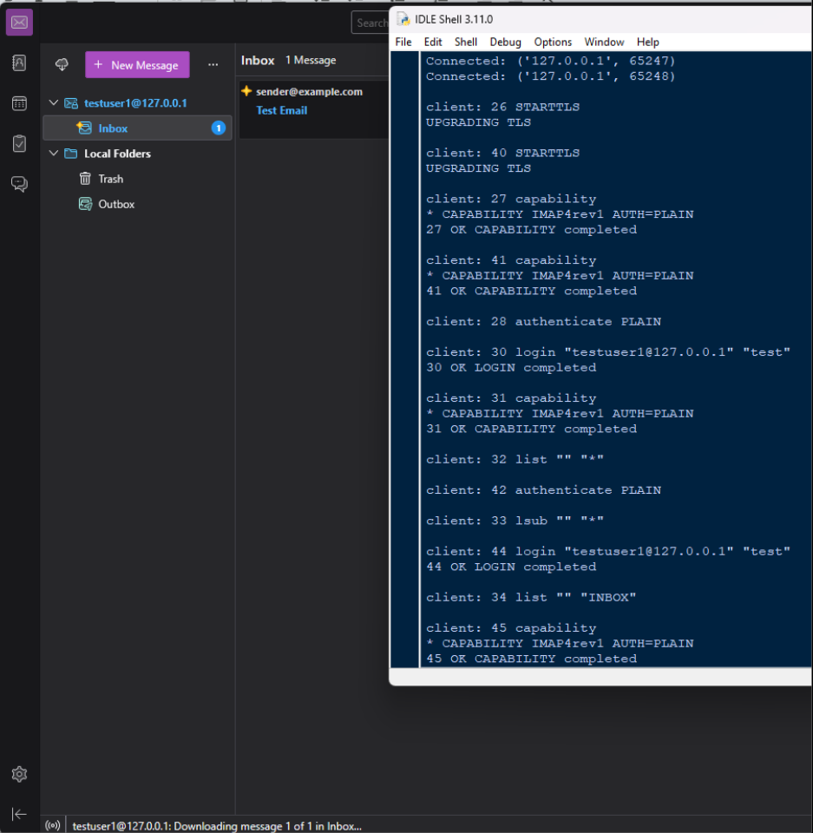Image resolution: width=813 pixels, height=833 pixels.
Task: Open the Chat sidebar icon
Action: [19, 184]
